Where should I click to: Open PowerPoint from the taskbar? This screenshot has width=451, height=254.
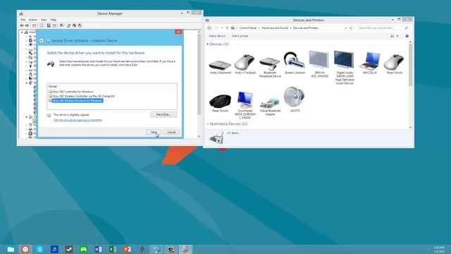128,249
